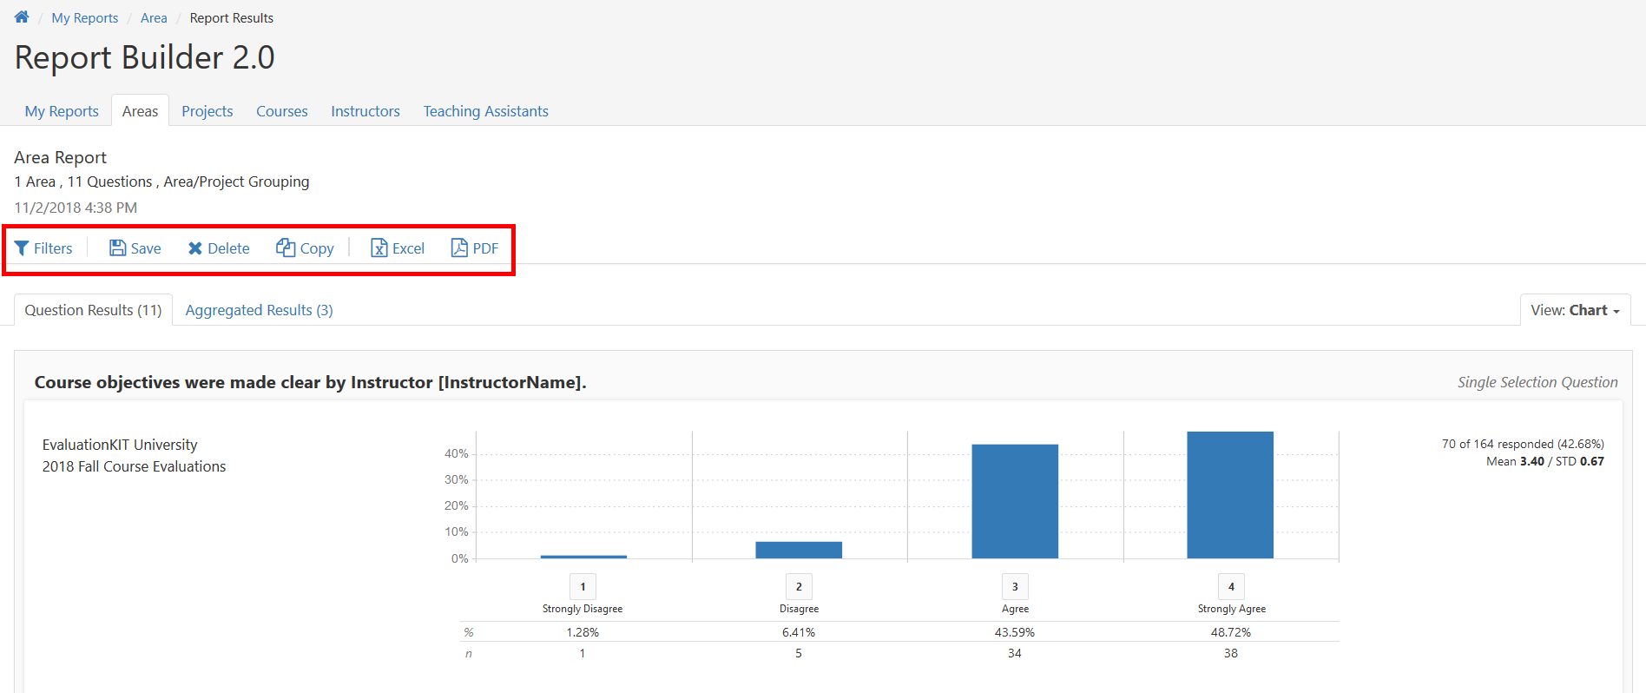Click the Strongly Agree bar in chart
This screenshot has width=1646, height=693.
(x=1230, y=495)
